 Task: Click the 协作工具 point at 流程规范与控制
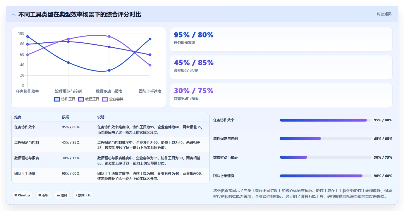68,63
